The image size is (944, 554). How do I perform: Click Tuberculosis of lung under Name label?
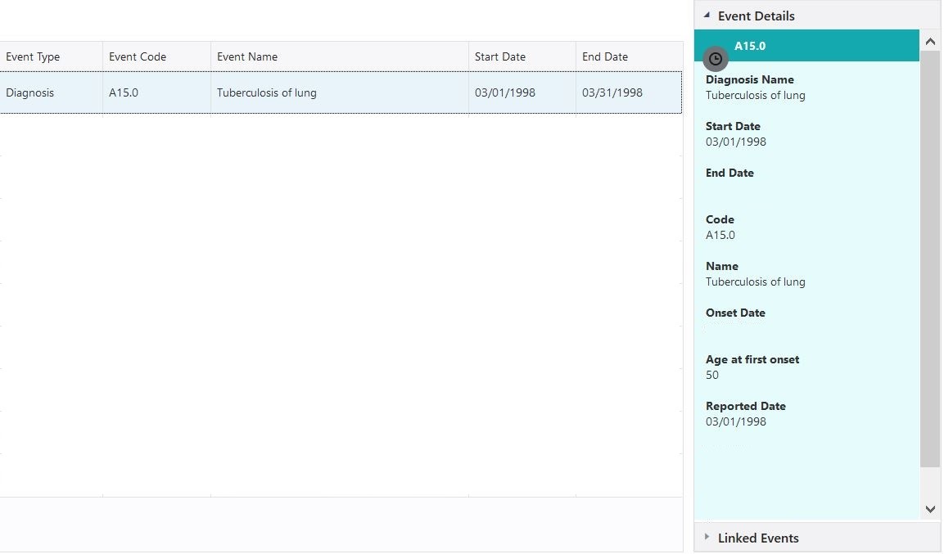point(755,282)
